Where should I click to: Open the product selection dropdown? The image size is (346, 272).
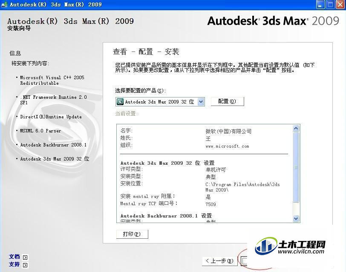[x=201, y=102]
